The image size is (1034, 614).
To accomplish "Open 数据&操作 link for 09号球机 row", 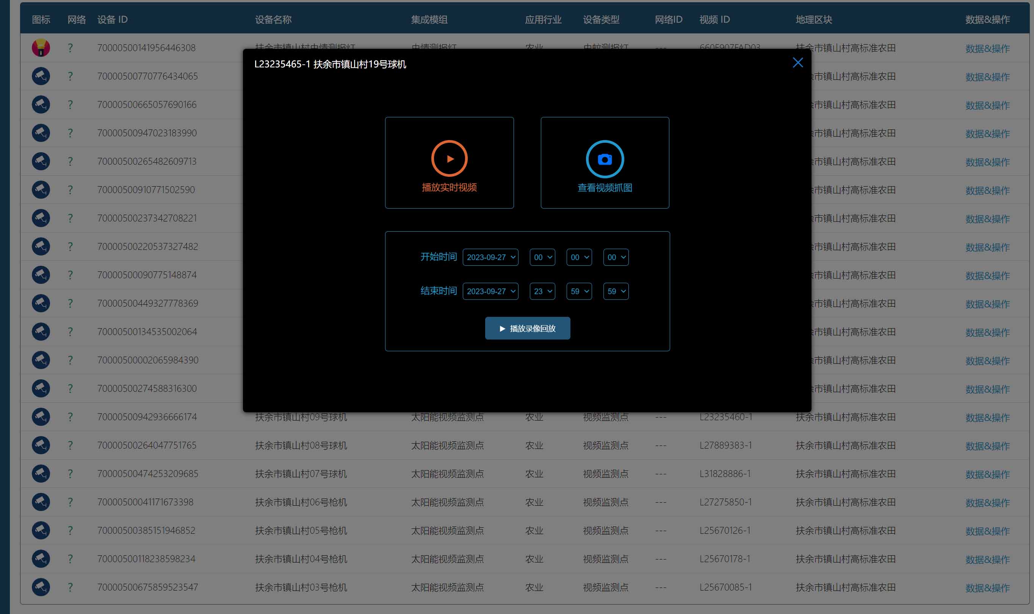I will (x=987, y=418).
